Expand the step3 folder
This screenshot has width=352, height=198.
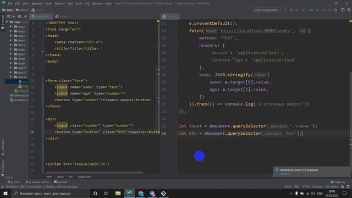coord(11,36)
